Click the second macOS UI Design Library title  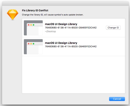point(61,43)
